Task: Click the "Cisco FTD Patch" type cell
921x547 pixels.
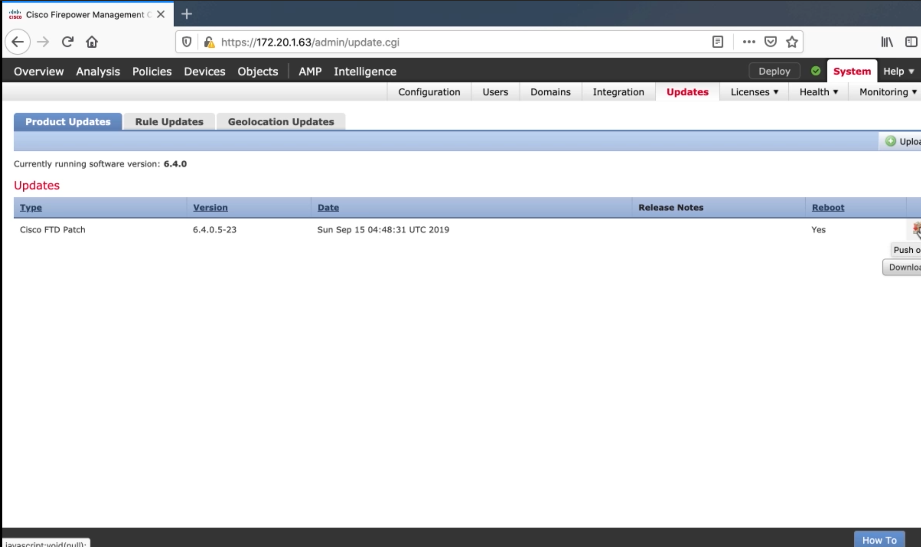Action: (x=53, y=230)
